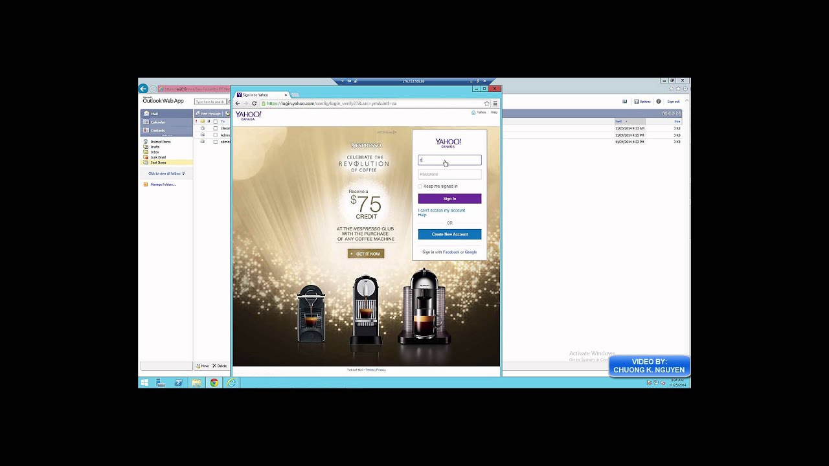The width and height of the screenshot is (829, 466).
Task: Select the third message row checkbox
Action: pyautogui.click(x=216, y=141)
